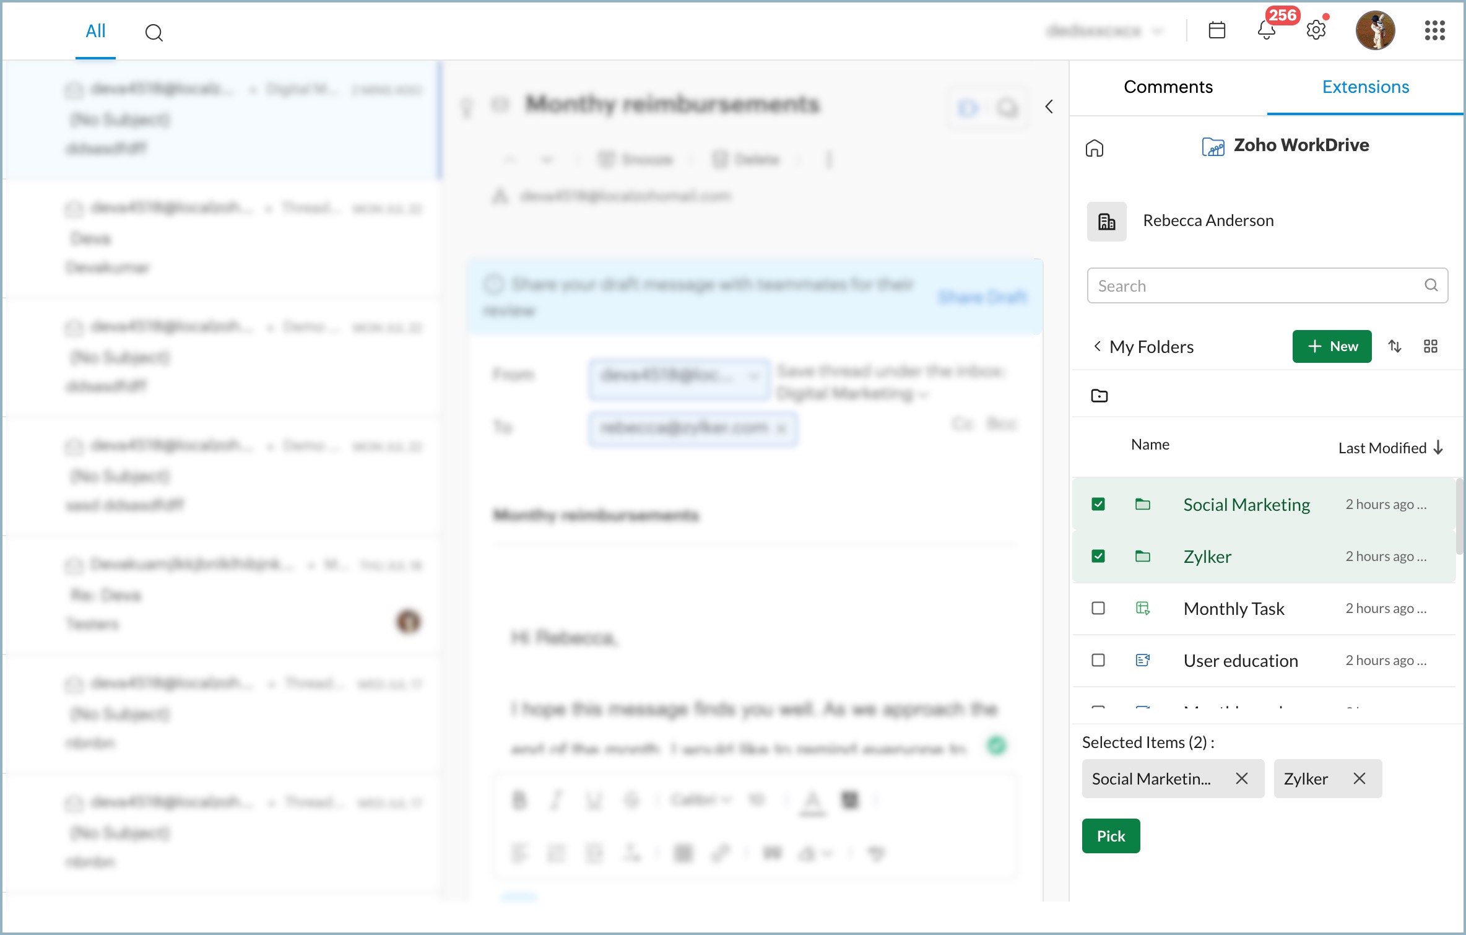Click the green New button
The image size is (1466, 935).
[1332, 346]
